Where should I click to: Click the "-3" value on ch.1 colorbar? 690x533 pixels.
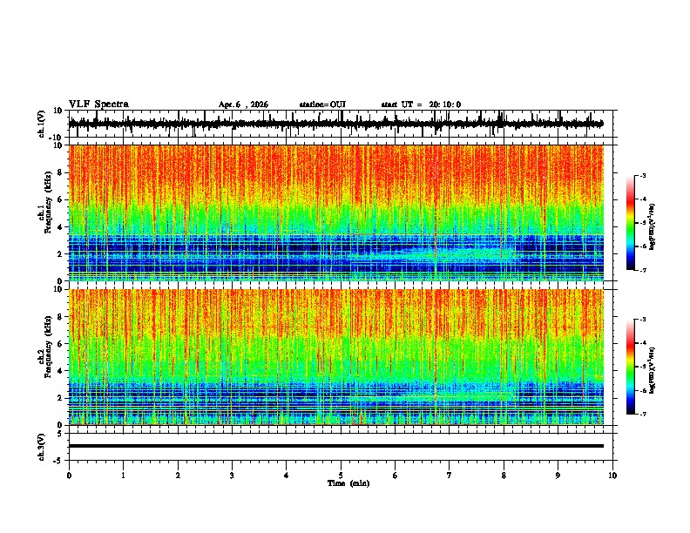coord(642,175)
